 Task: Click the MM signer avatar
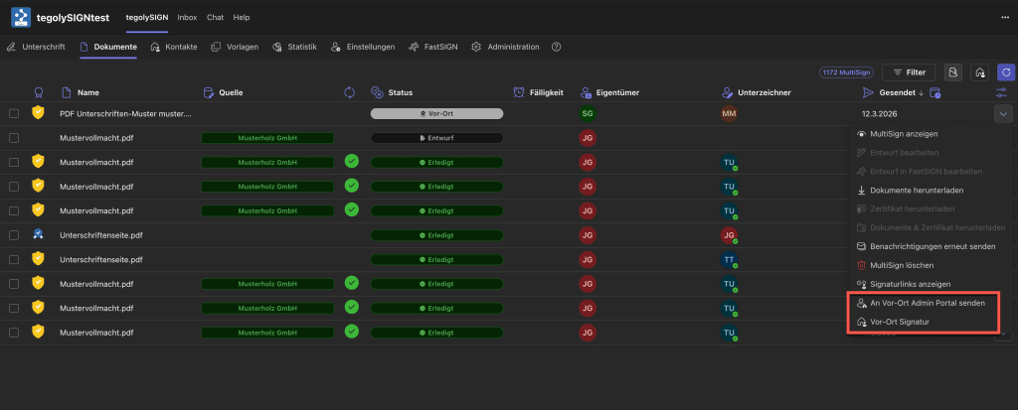click(730, 114)
